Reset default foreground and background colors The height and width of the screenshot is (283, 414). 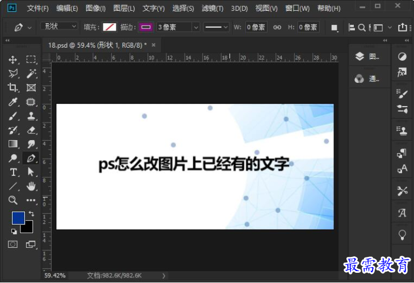pyautogui.click(x=14, y=231)
